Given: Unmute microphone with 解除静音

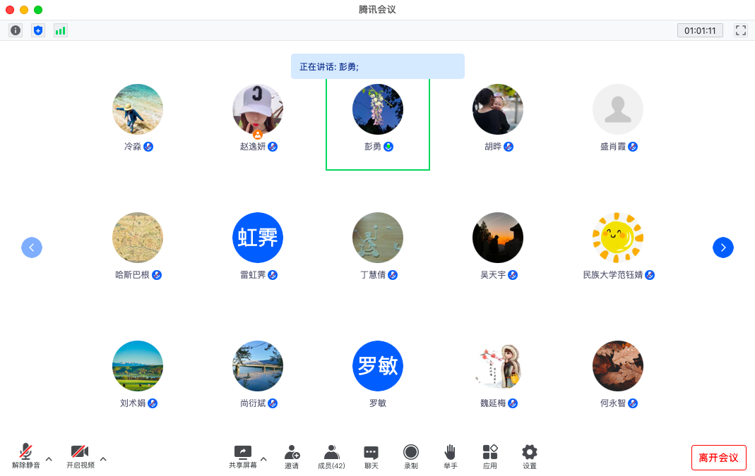Looking at the screenshot, I should (x=26, y=456).
